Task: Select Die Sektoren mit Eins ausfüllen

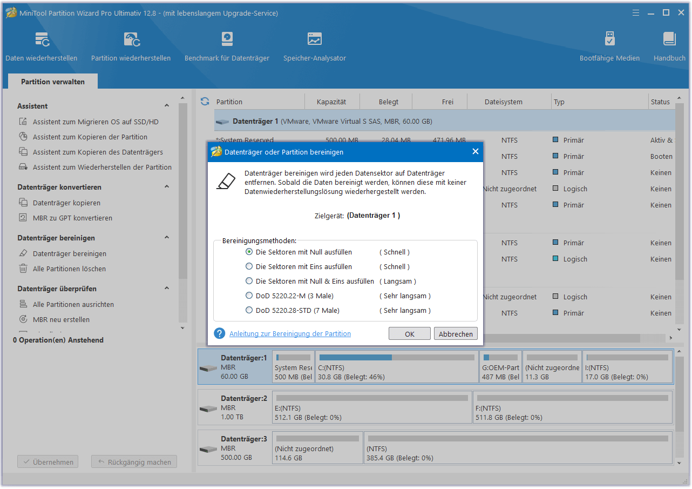Action: [x=249, y=266]
